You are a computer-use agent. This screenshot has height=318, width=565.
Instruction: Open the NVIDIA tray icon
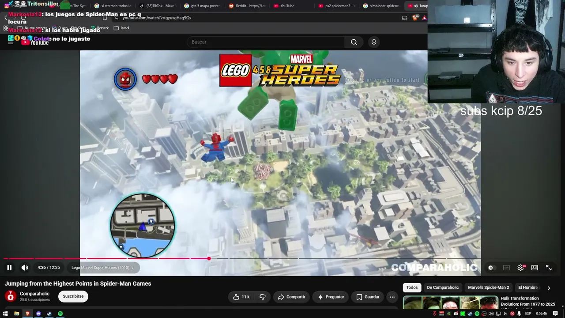[449, 314]
